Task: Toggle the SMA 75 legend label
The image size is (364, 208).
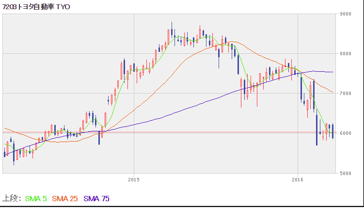Action: (97, 198)
